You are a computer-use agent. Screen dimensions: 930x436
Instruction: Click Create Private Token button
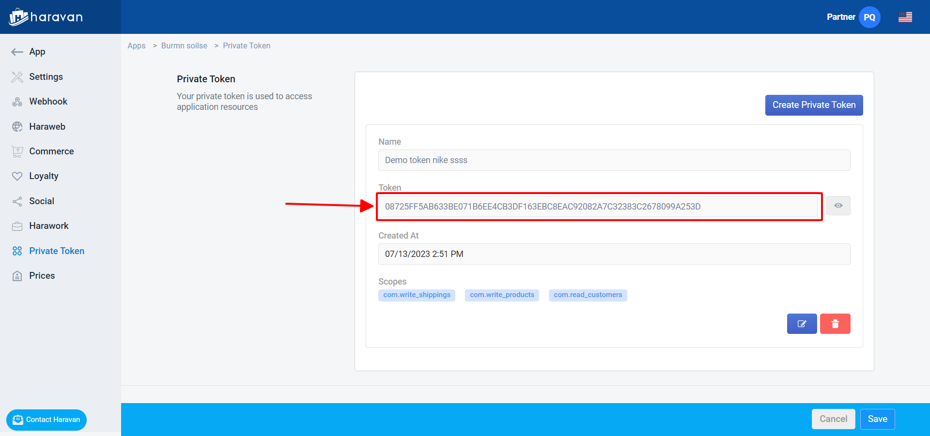pos(814,105)
